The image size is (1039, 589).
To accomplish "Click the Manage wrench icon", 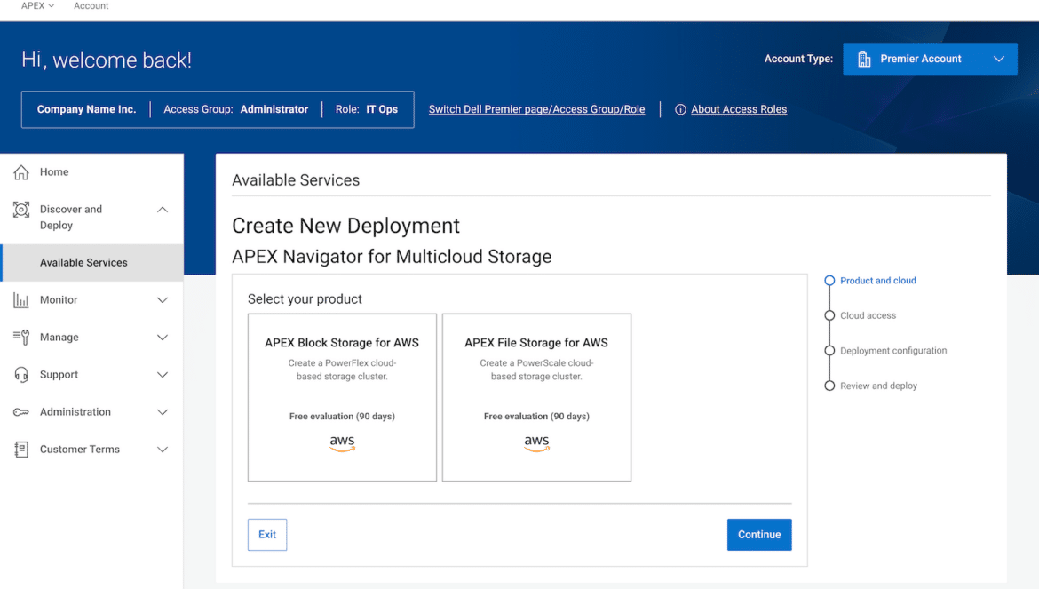I will (21, 338).
